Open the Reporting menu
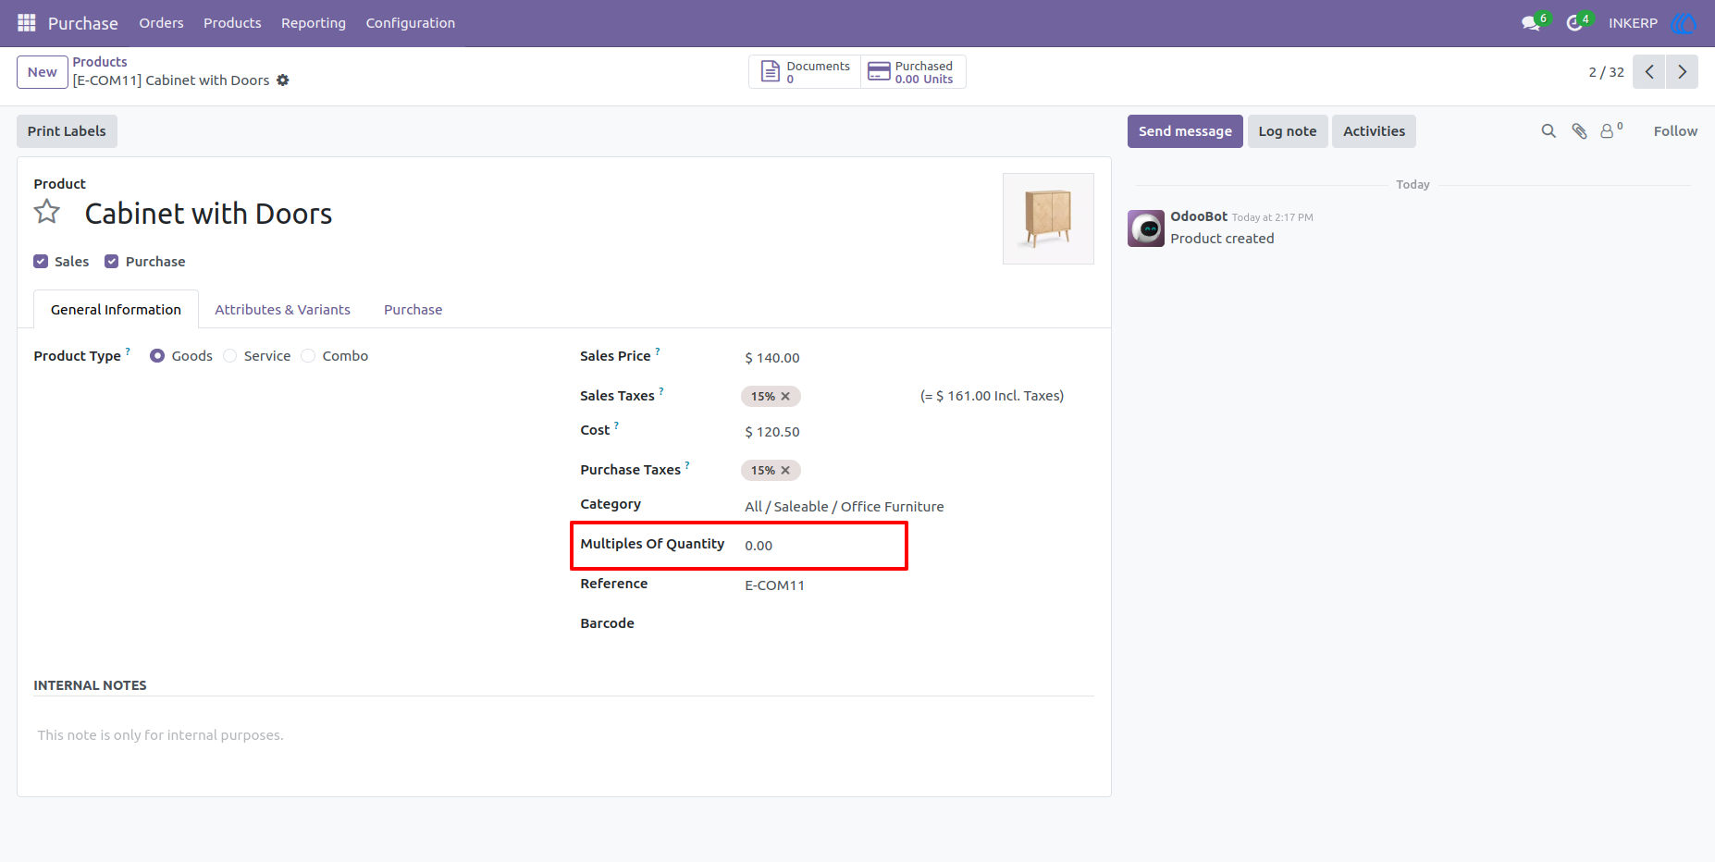This screenshot has width=1715, height=862. pos(314,23)
